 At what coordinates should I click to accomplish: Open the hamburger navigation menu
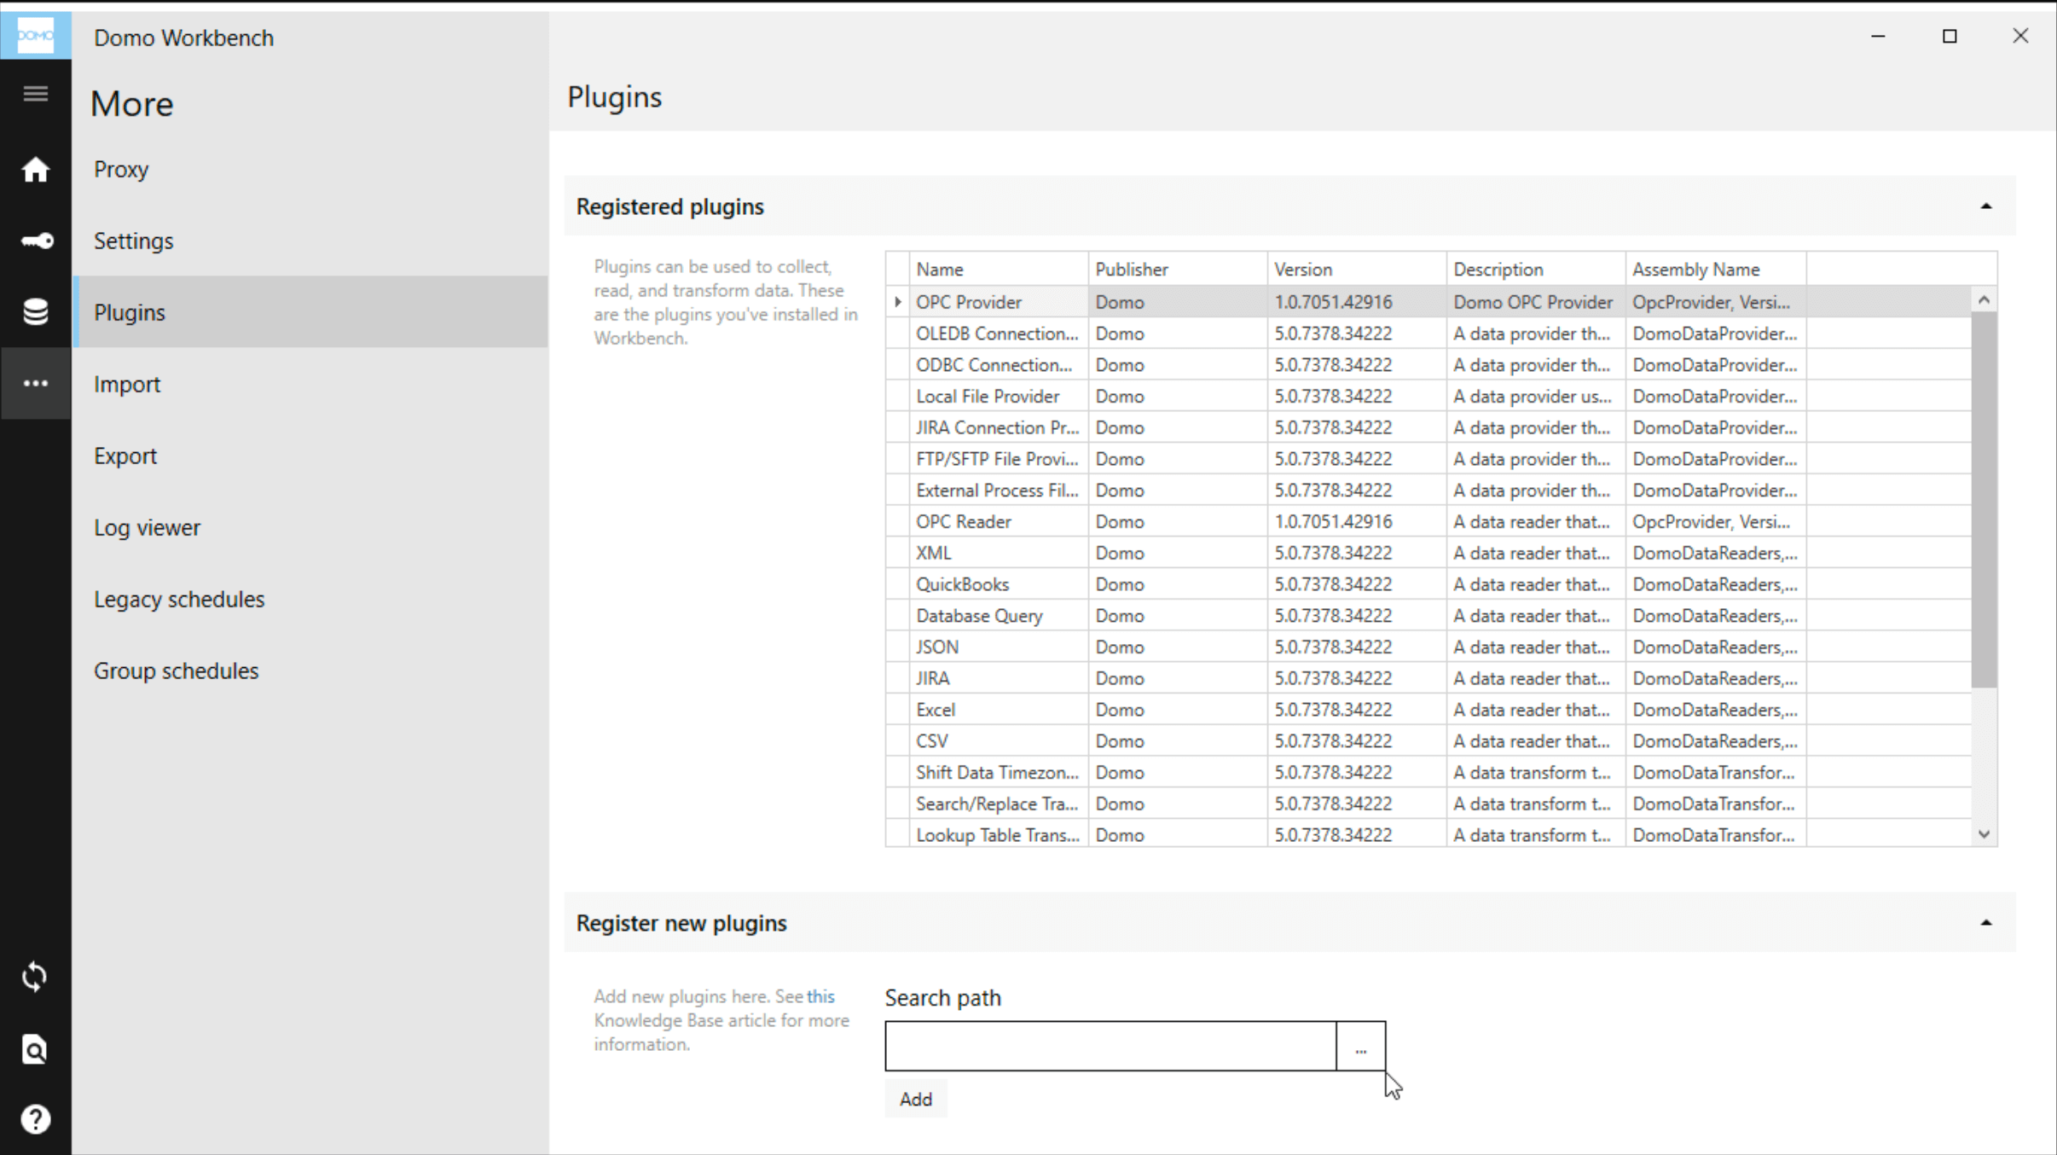tap(35, 93)
